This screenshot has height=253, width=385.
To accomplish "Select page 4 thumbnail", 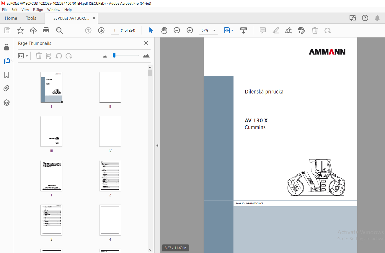I will pos(110,220).
